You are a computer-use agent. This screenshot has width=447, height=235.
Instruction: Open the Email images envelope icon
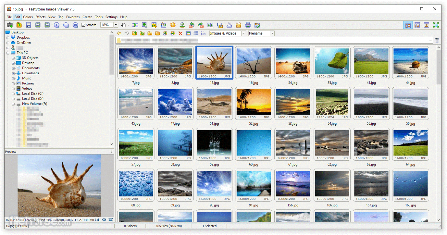(x=239, y=25)
